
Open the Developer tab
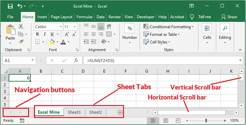pos(145,17)
